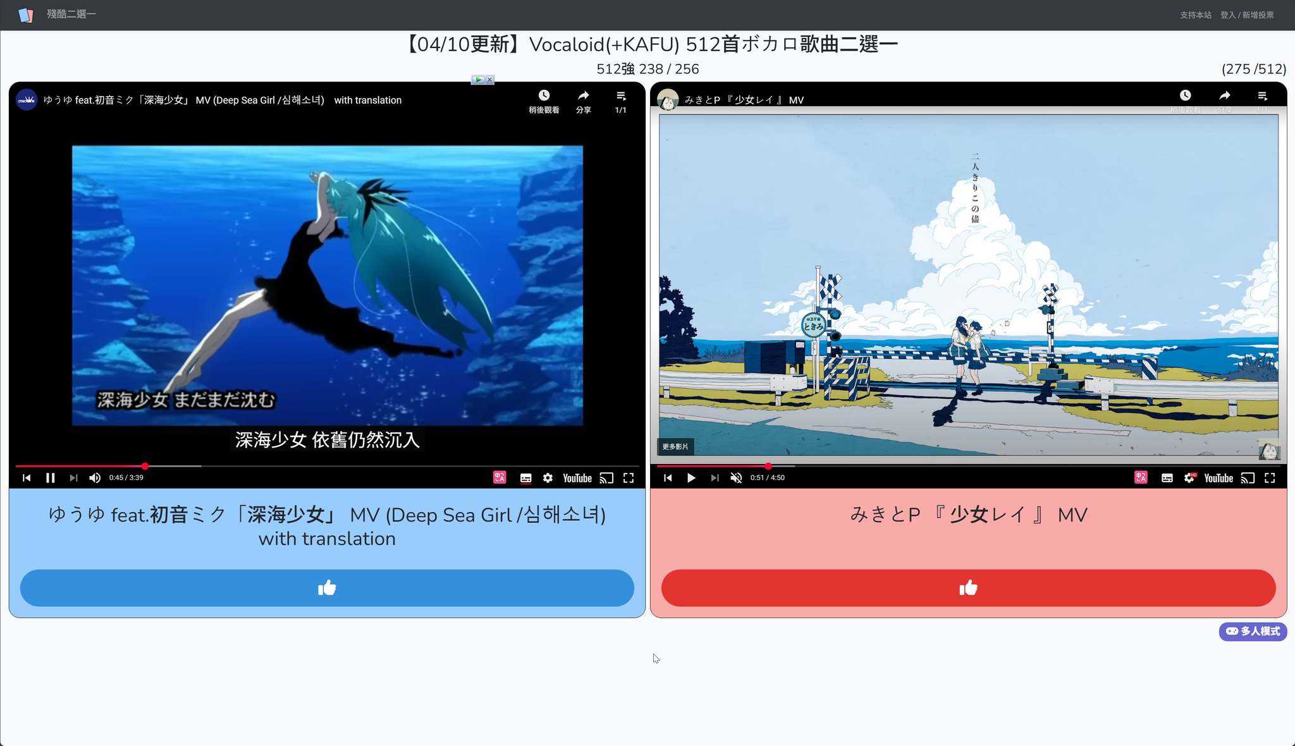The width and height of the screenshot is (1295, 746).
Task: Open the left video's 1/1 playlist
Action: (621, 101)
